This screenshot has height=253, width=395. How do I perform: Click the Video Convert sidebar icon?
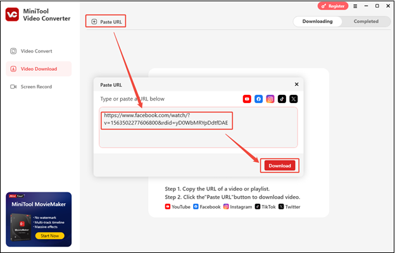13,51
